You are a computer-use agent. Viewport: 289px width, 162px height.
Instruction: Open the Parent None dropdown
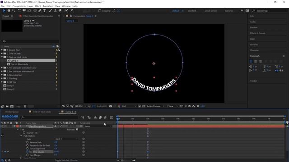pos(98,126)
